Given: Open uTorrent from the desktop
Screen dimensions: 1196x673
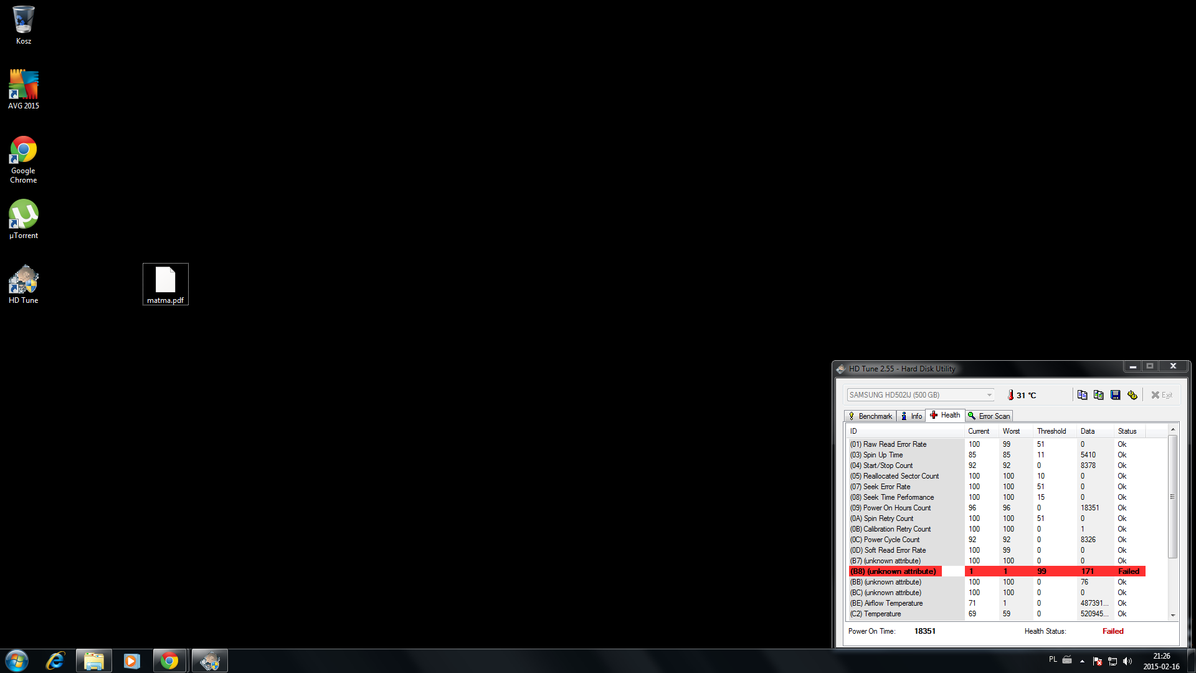Looking at the screenshot, I should 23,215.
